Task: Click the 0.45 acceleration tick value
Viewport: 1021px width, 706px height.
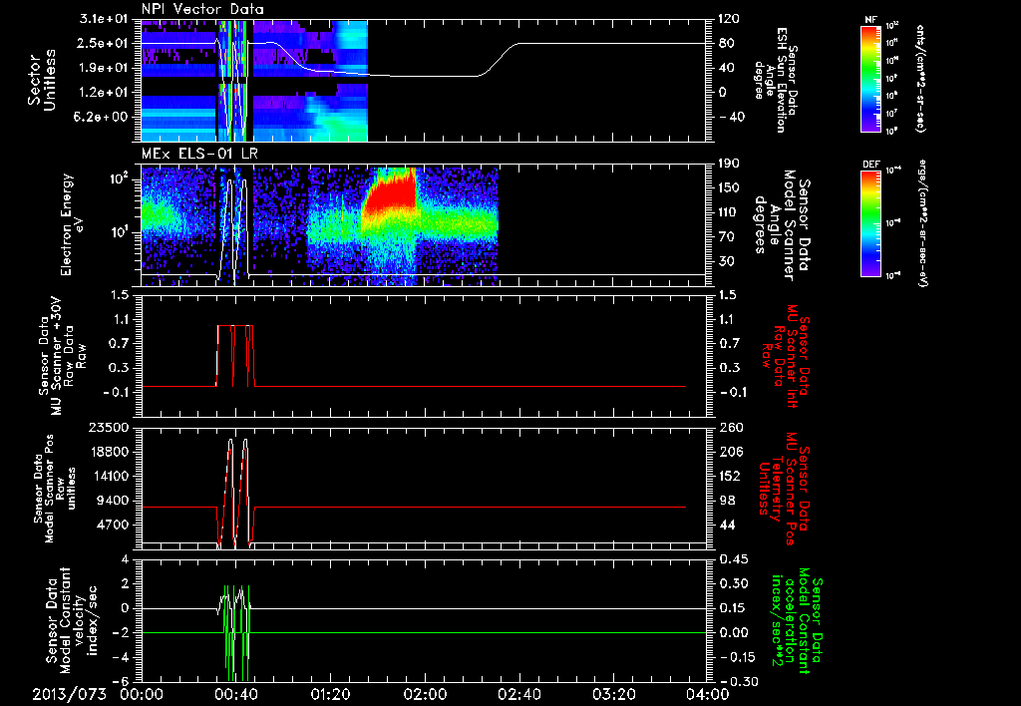Action: click(733, 559)
